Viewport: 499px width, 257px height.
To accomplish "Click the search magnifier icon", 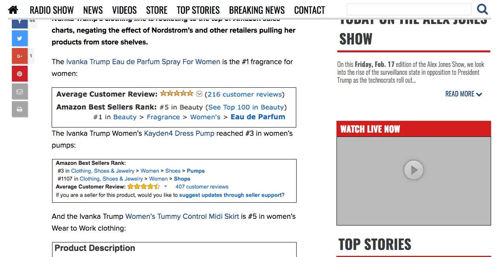I will [482, 9].
